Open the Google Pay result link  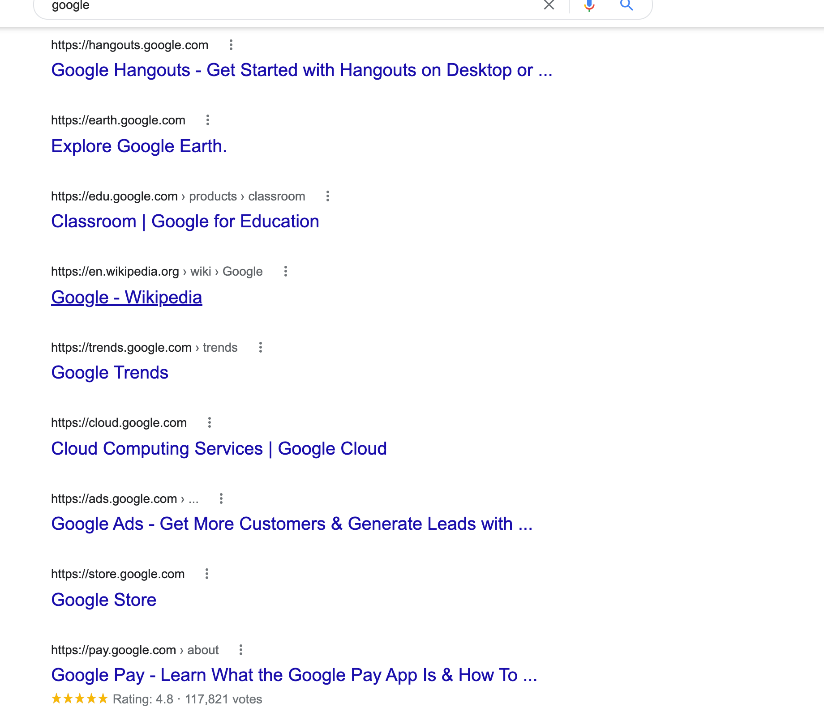(294, 674)
